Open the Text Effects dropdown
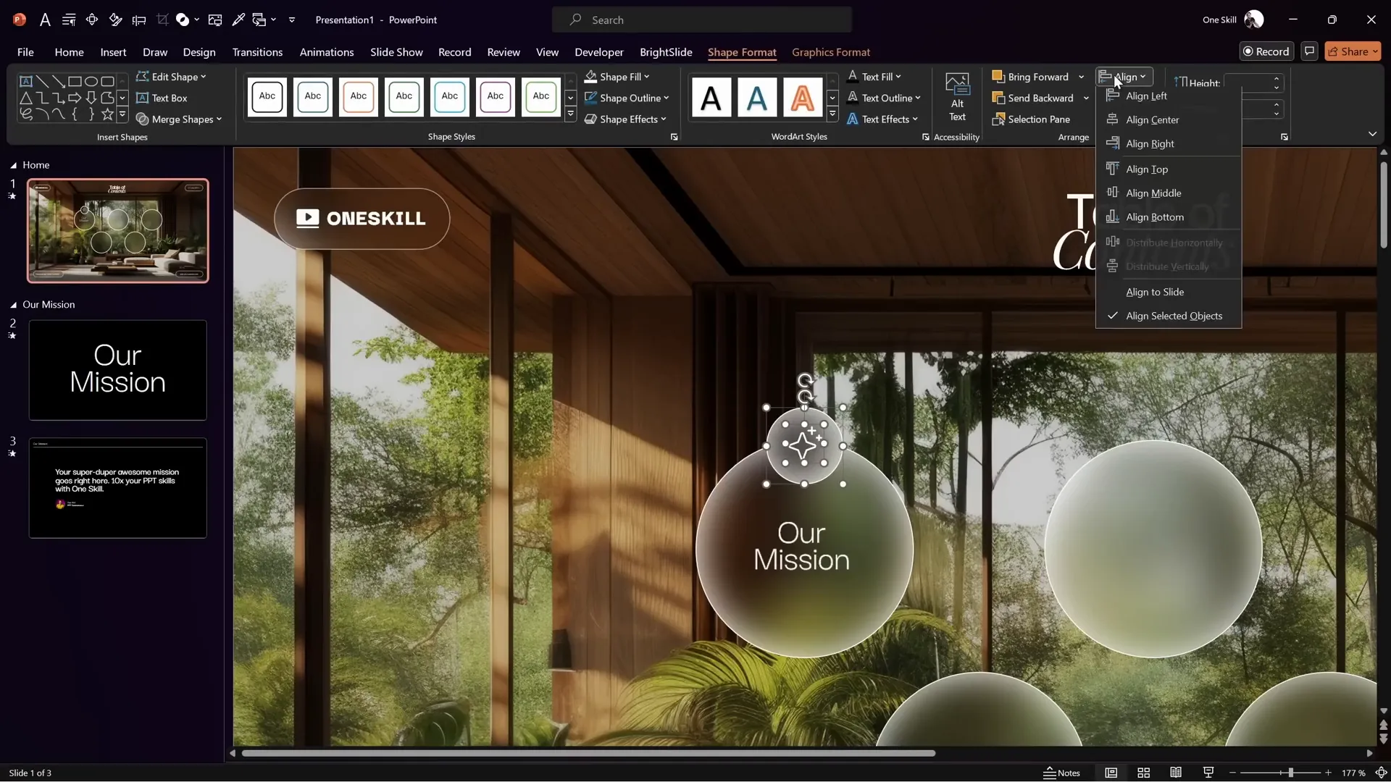The width and height of the screenshot is (1391, 782). click(x=882, y=119)
